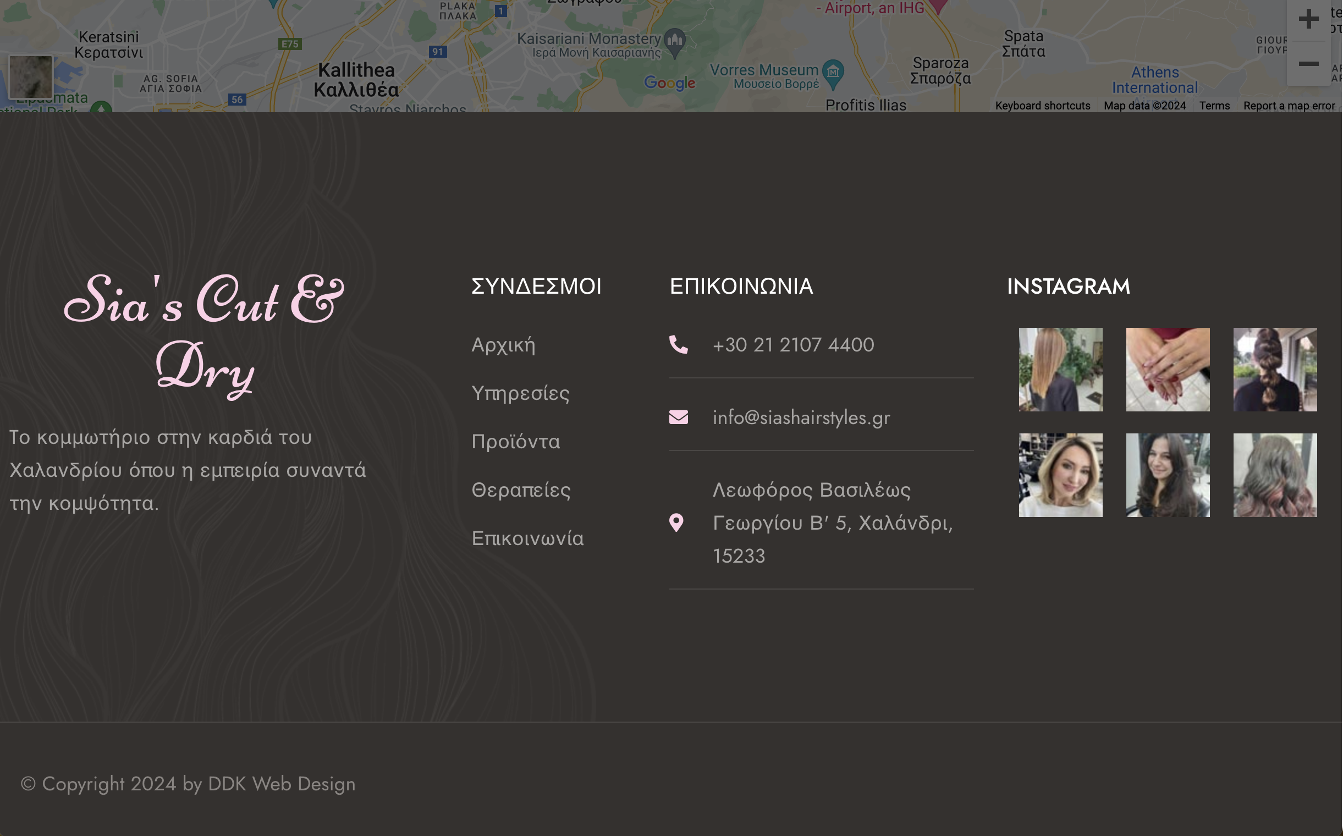The image size is (1343, 836).
Task: Click the Επικοινωνία footer link
Action: click(527, 538)
